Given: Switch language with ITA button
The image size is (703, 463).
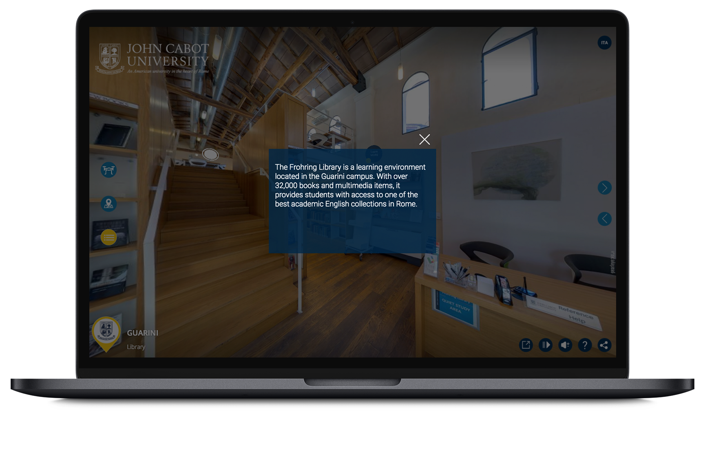Looking at the screenshot, I should pos(604,43).
